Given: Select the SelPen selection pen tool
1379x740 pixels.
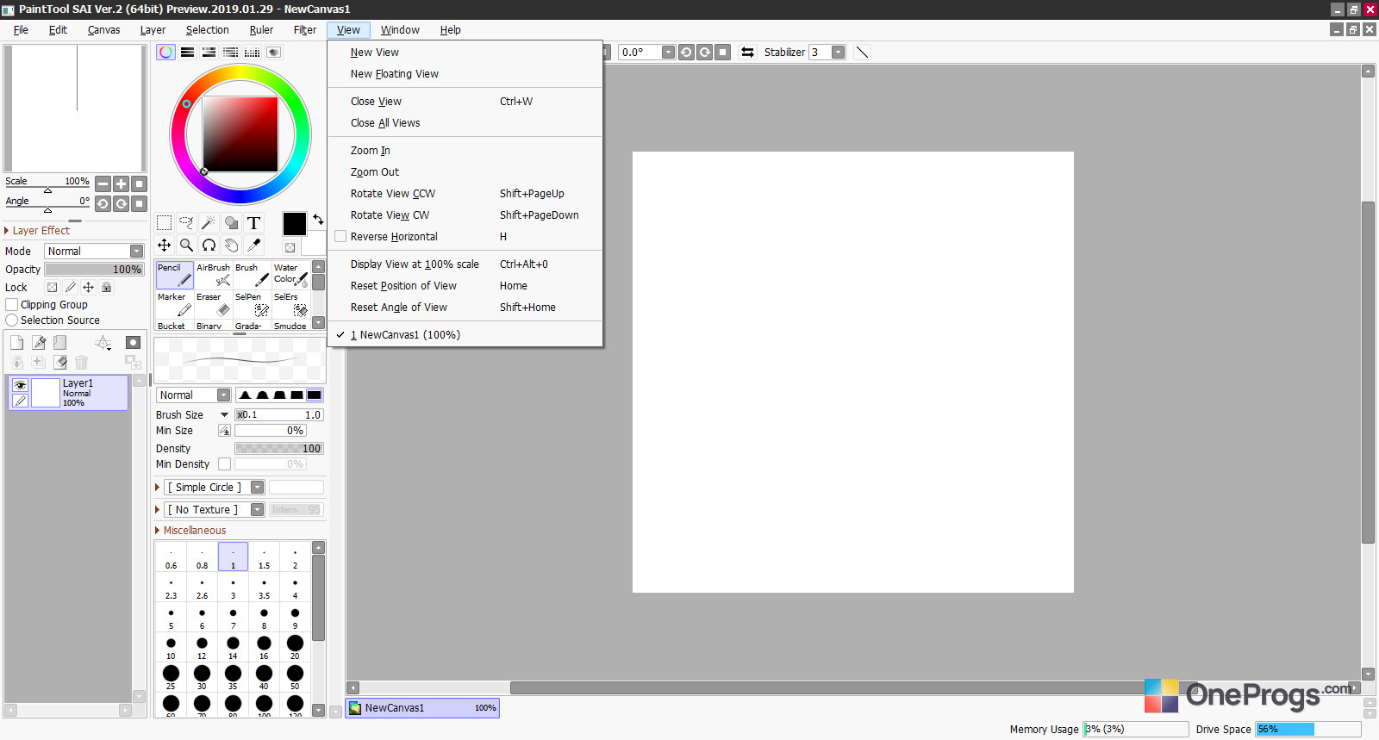Looking at the screenshot, I should tap(253, 304).
